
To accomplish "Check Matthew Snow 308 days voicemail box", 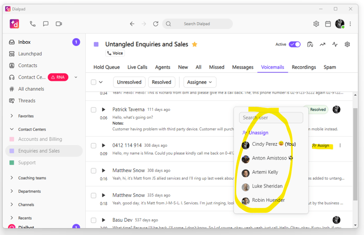I will click(x=94, y=171).
